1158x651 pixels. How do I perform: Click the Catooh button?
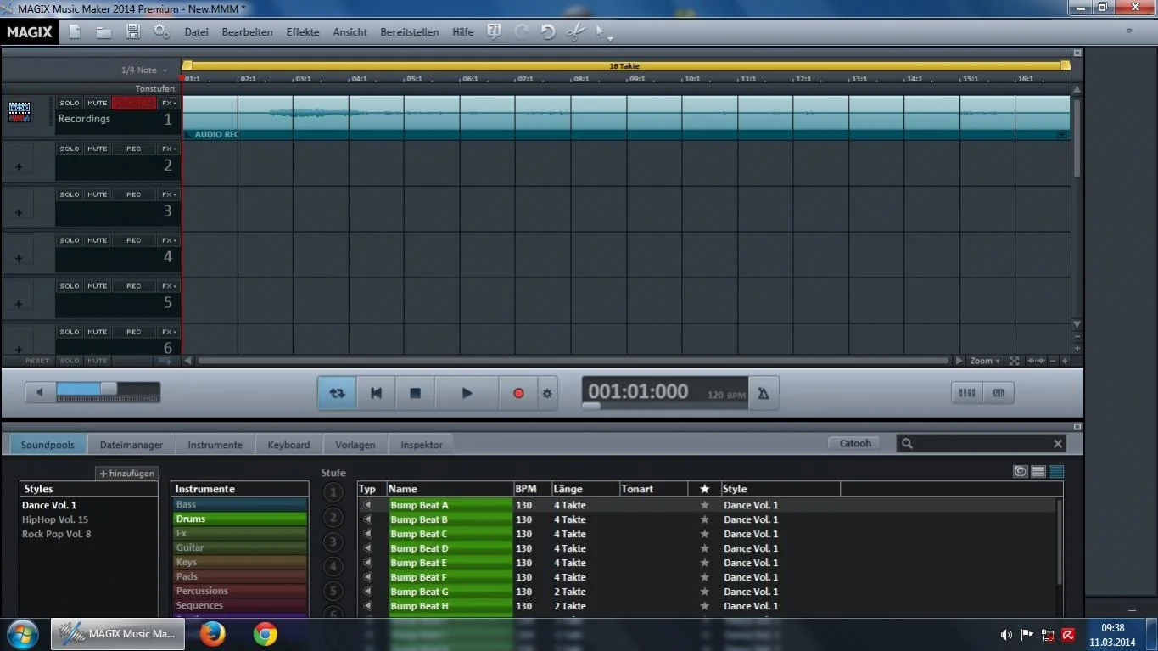(855, 443)
